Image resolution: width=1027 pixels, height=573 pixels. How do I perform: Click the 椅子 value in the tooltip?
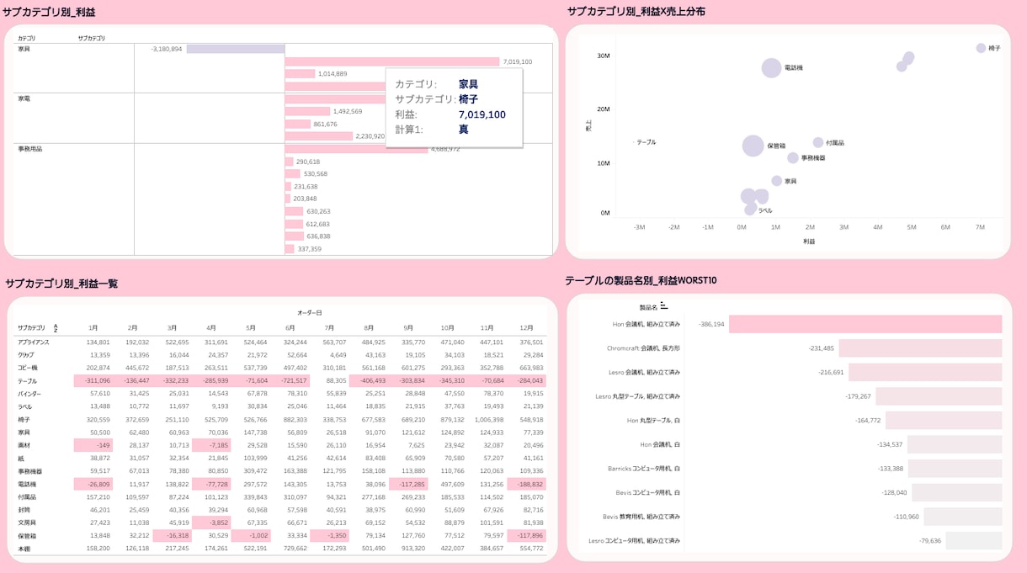point(468,99)
